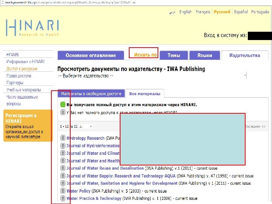This screenshot has width=272, height=204.
Task: Click the access icon beside Journal of Hydroinformatics
Action: (63, 145)
